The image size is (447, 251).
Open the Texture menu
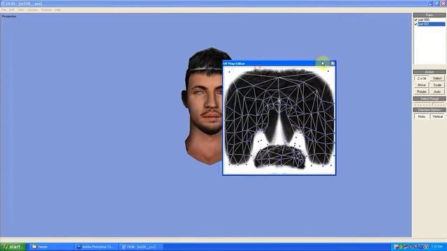point(46,10)
